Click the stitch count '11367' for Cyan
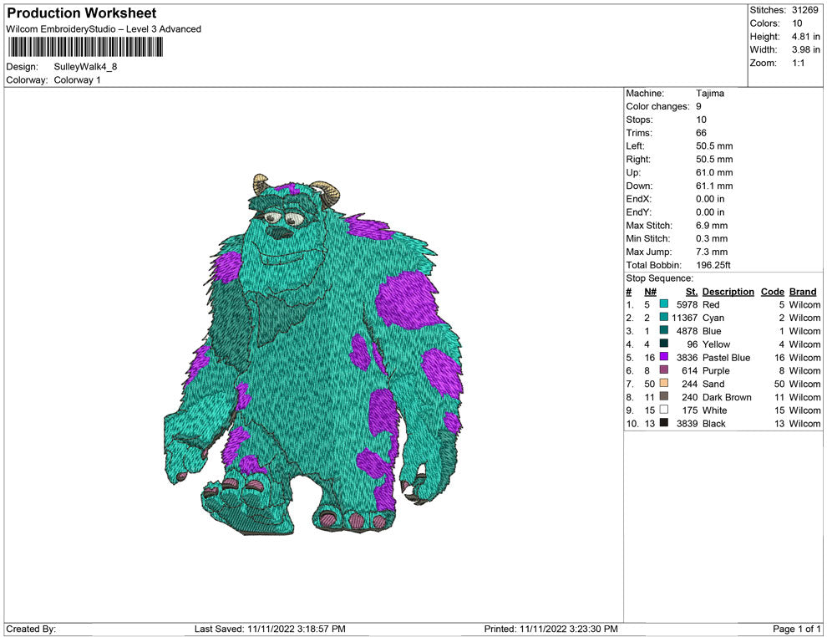Viewport: 827px width, 637px height. click(685, 318)
